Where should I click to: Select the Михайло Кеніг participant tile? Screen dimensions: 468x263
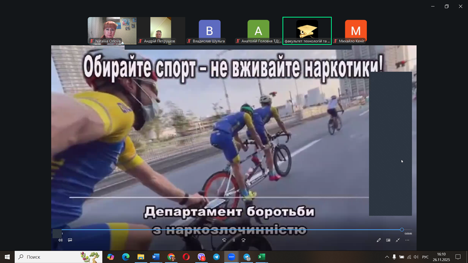(356, 31)
